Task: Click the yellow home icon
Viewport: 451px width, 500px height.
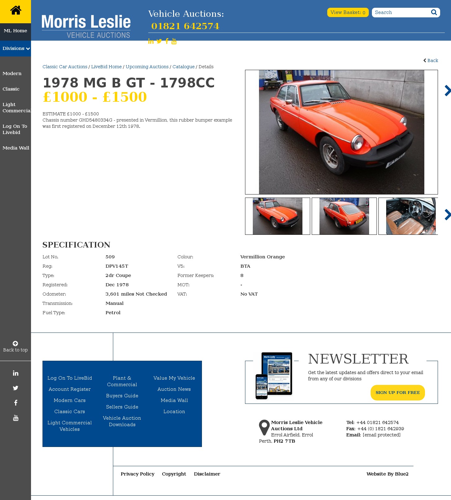Action: (x=16, y=11)
